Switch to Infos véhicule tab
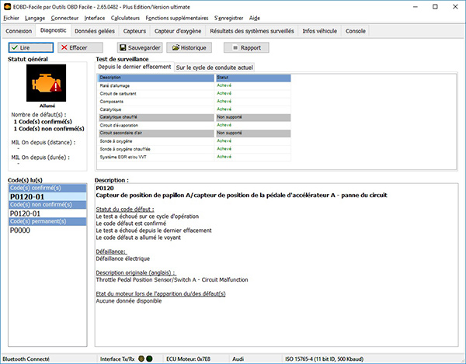Image resolution: width=466 pixels, height=364 pixels. 320,31
